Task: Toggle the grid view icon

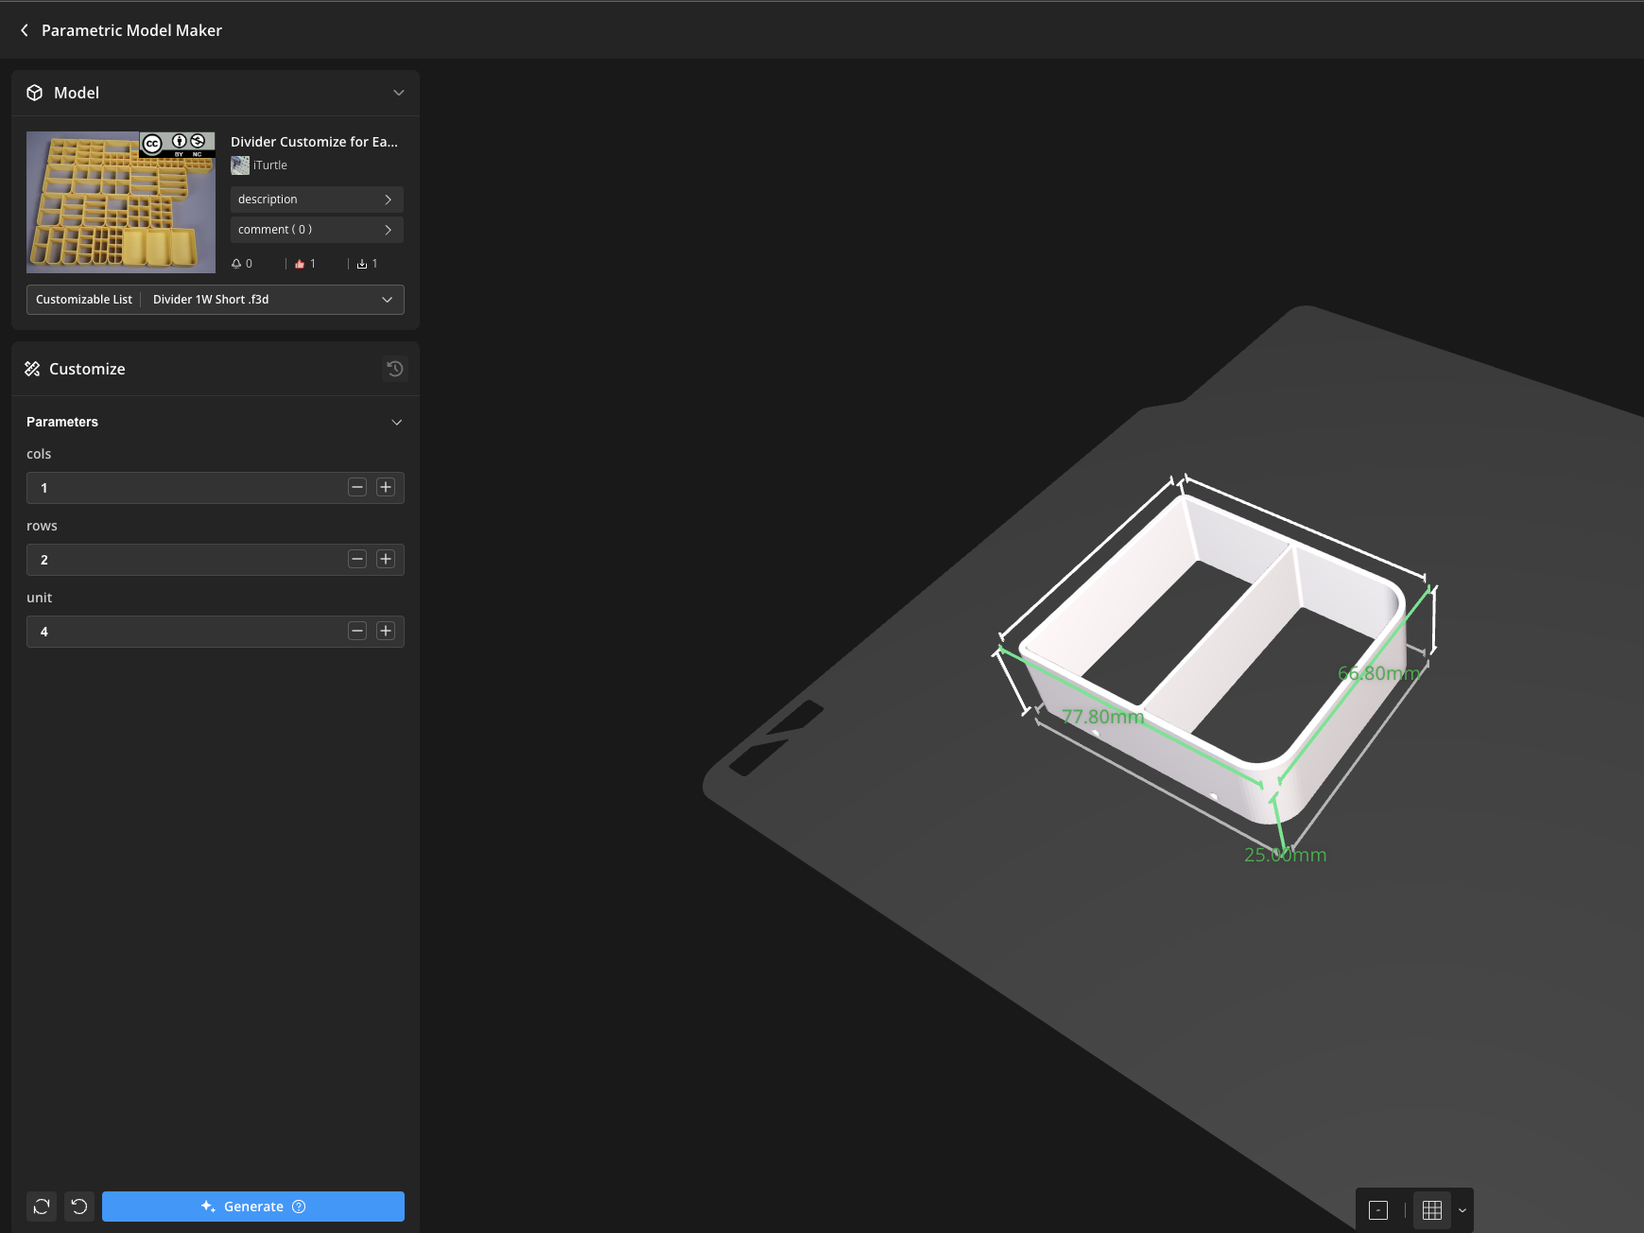Action: (1432, 1210)
